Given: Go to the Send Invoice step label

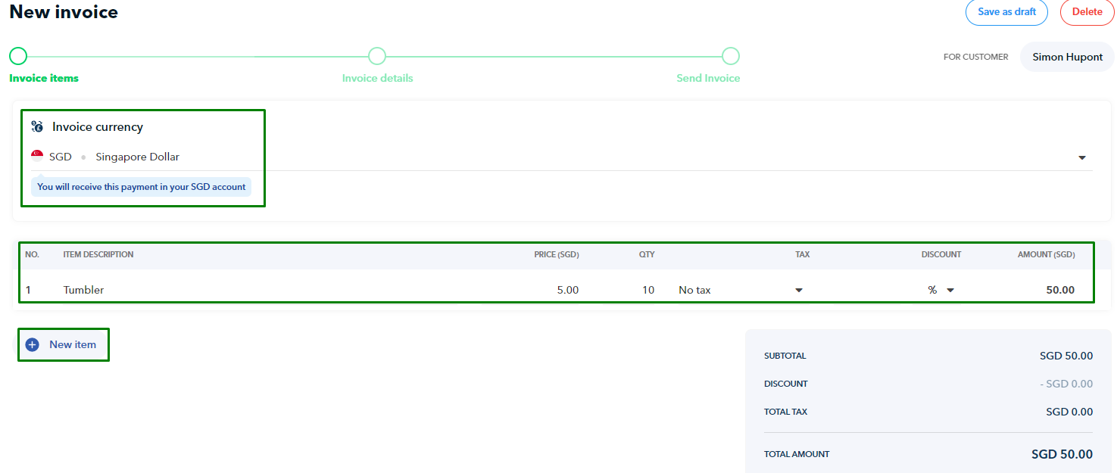Looking at the screenshot, I should (x=708, y=79).
